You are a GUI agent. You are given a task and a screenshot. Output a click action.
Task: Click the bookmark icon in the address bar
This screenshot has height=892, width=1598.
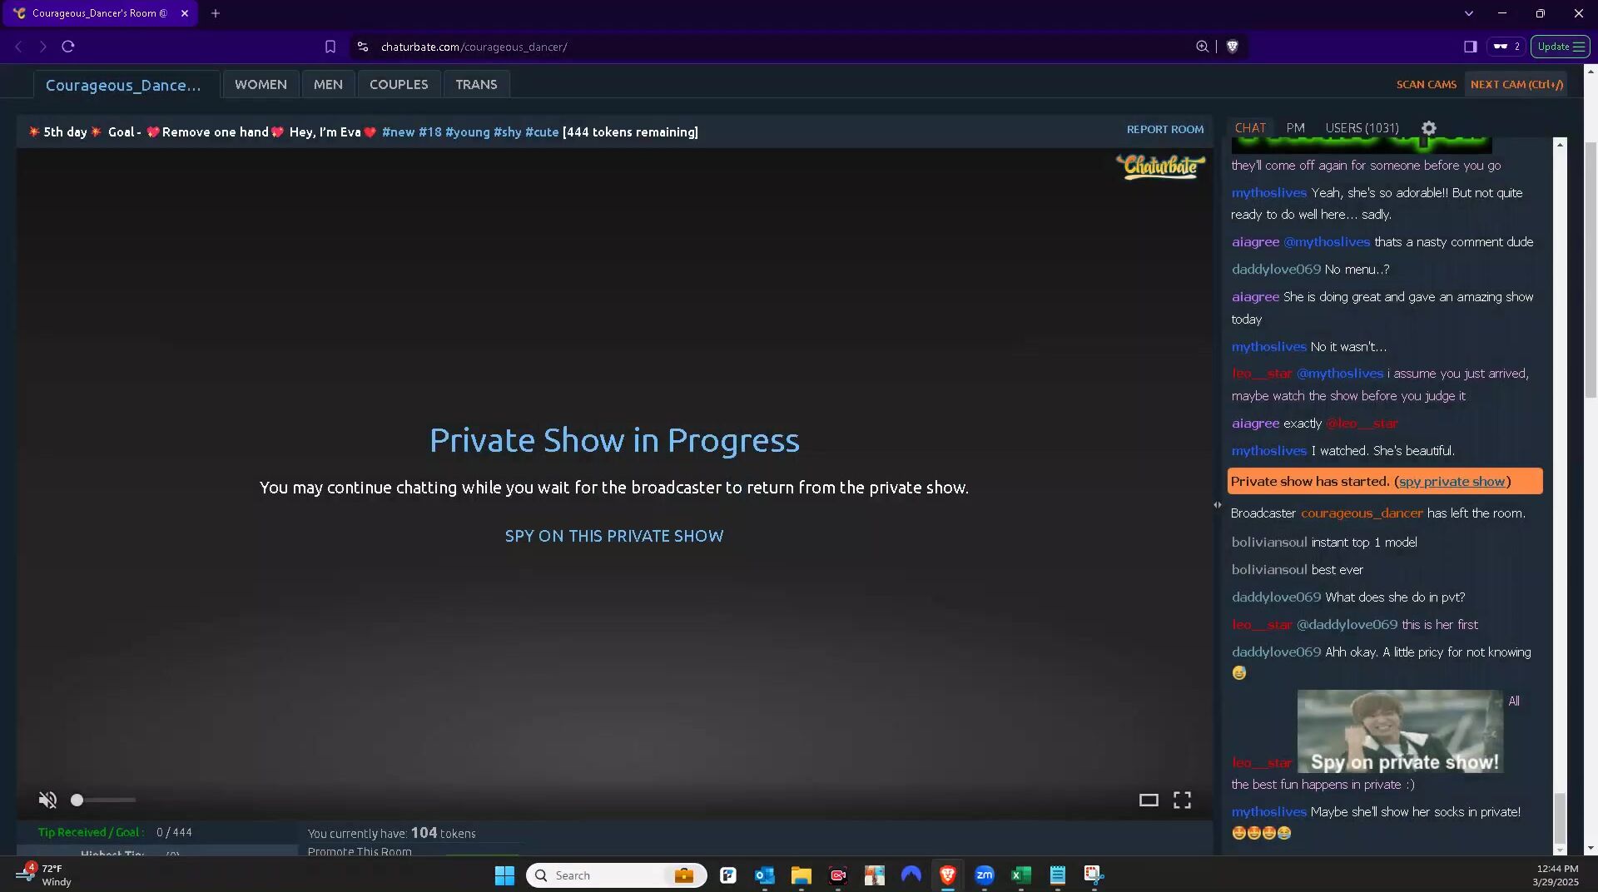pos(330,47)
